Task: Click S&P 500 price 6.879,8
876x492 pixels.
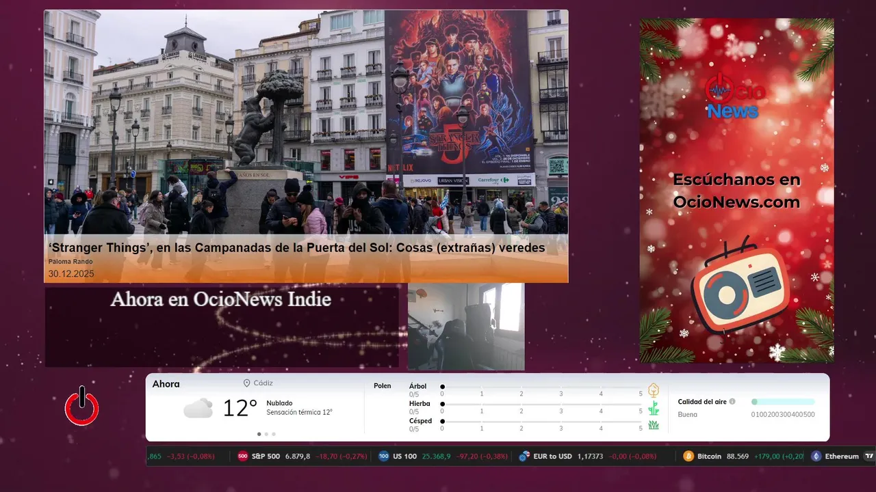Action: click(298, 456)
